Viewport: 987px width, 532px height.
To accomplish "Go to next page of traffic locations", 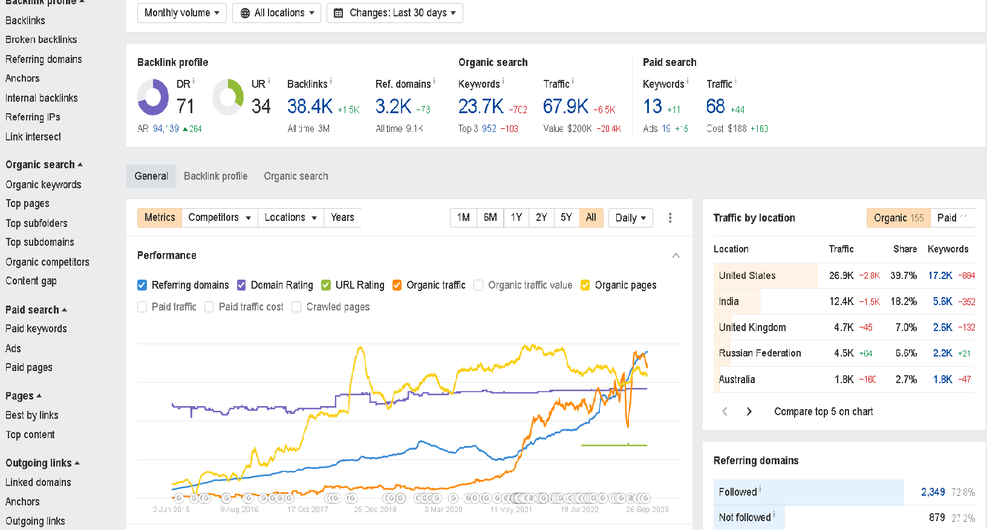I will 749,412.
